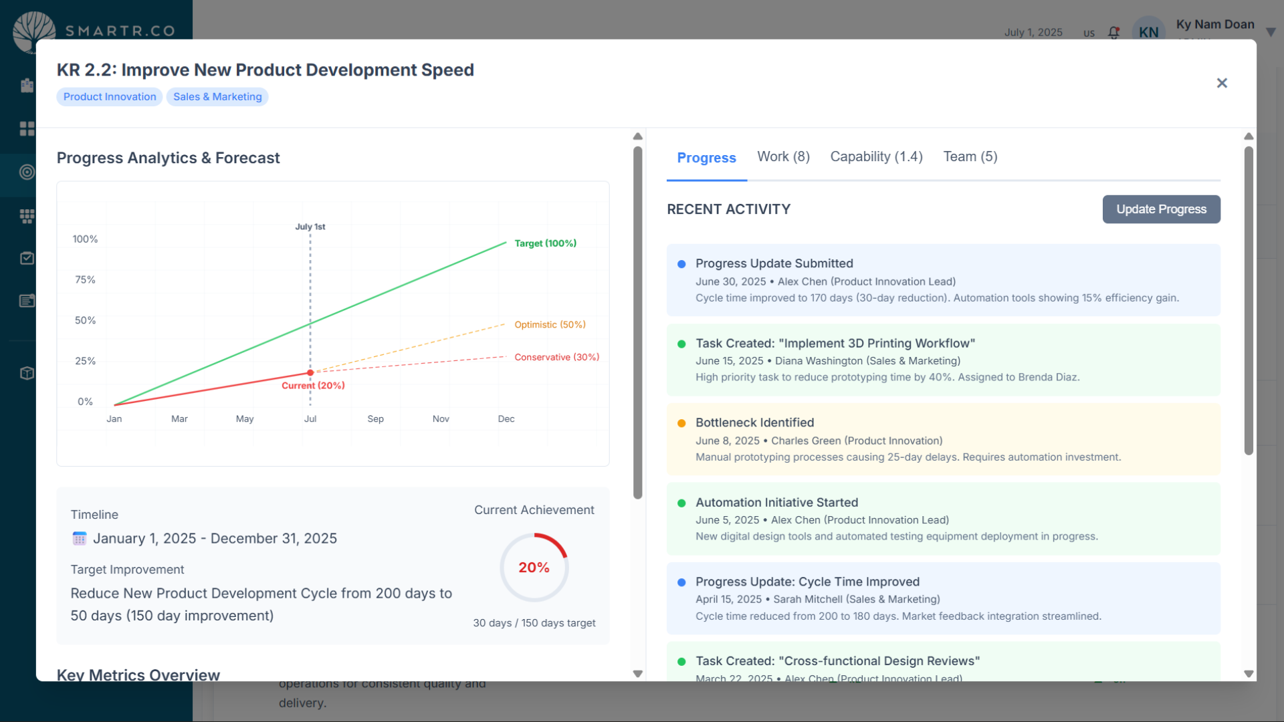Open the small grid apps sidebar icon
This screenshot has height=722, width=1284.
[x=27, y=216]
